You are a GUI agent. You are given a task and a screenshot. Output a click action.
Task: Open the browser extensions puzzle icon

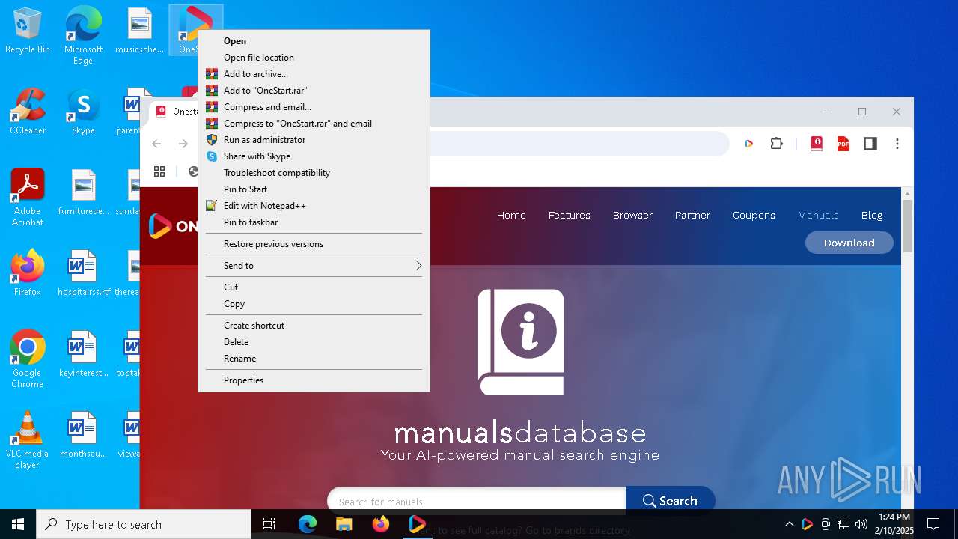pyautogui.click(x=776, y=144)
